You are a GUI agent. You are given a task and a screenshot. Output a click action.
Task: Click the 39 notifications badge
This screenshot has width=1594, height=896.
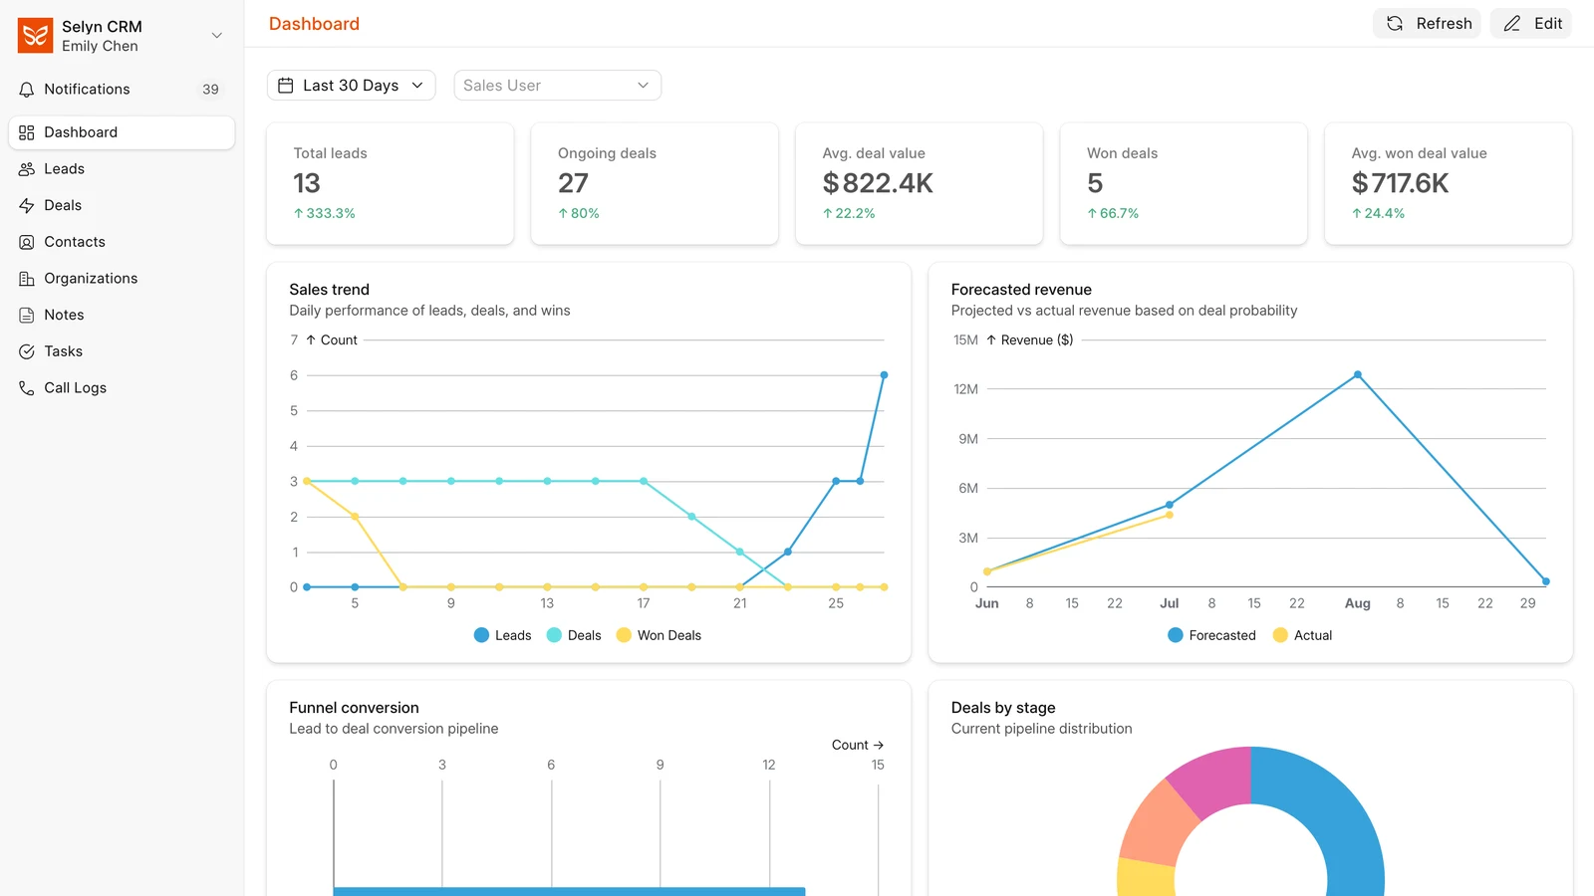(210, 90)
